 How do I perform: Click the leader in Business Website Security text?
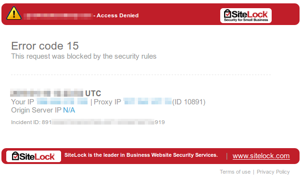141,155
